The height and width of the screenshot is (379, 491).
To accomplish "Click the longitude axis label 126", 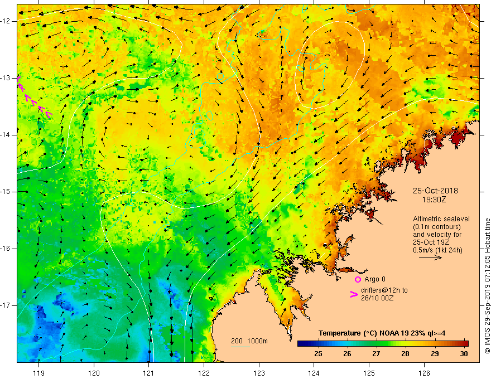I will tap(424, 373).
